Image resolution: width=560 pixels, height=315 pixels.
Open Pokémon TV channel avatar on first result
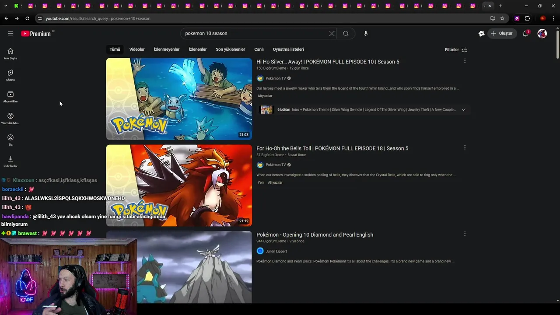point(260,78)
